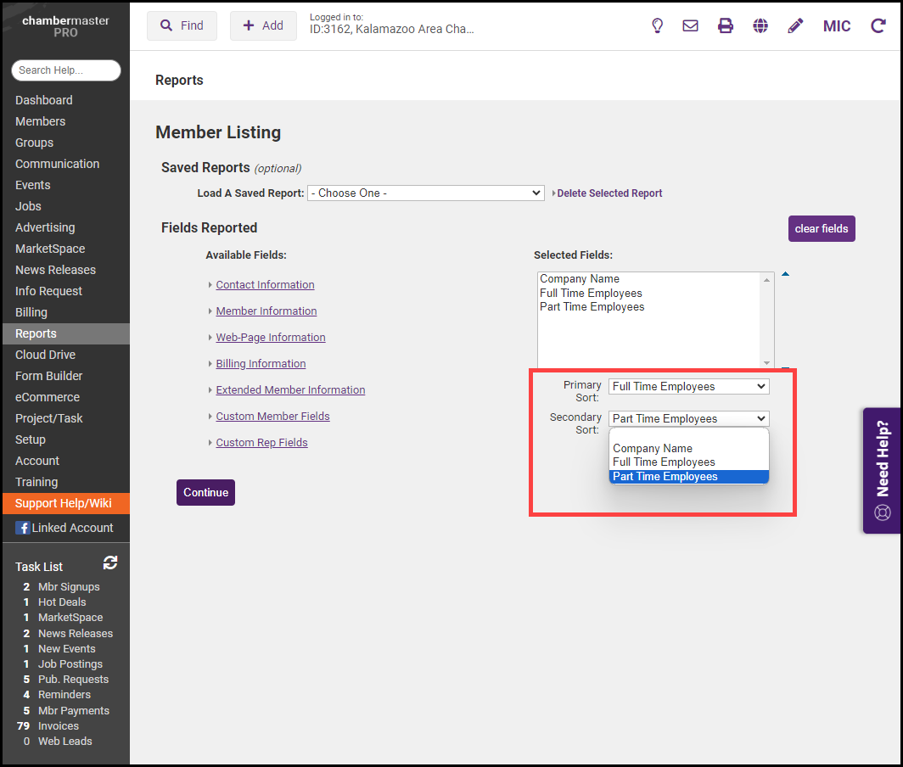Click the Search Help input box

coord(65,70)
